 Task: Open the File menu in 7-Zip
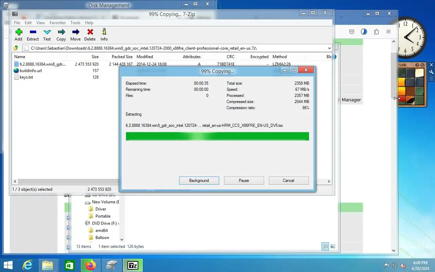click(x=17, y=23)
